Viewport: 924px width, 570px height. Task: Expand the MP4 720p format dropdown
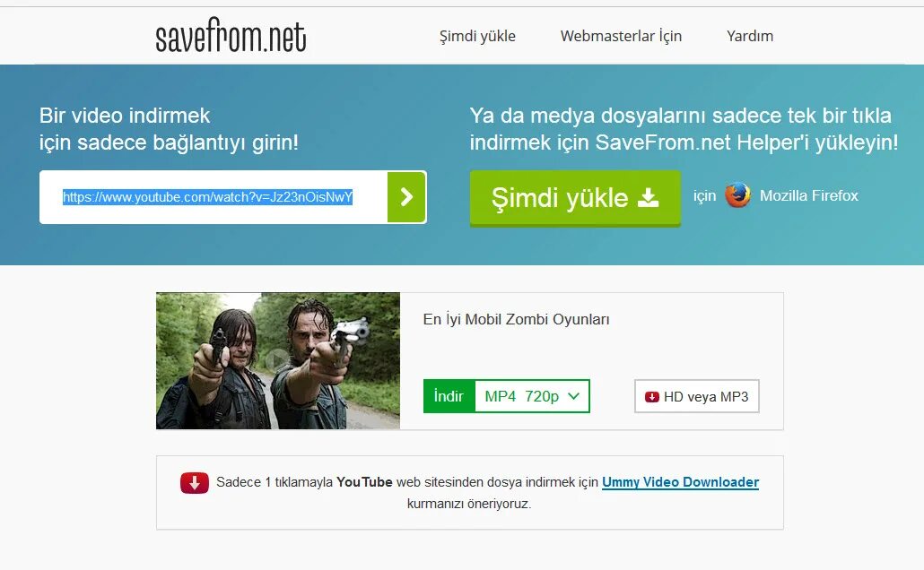point(532,396)
